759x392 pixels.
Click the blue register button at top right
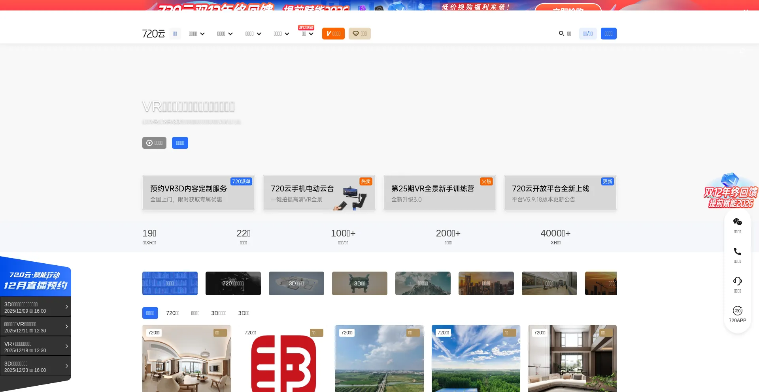click(608, 34)
